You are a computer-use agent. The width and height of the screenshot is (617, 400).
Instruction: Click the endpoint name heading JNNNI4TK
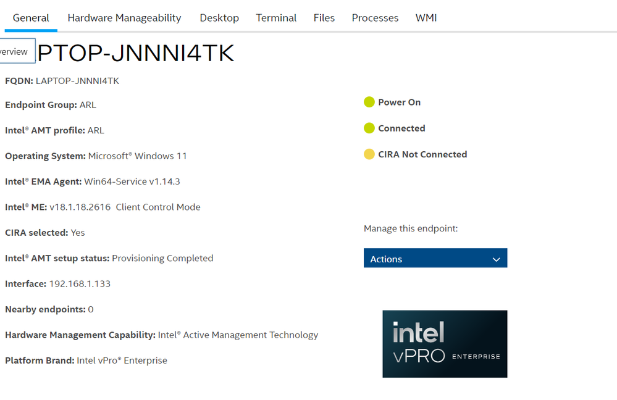pos(136,53)
